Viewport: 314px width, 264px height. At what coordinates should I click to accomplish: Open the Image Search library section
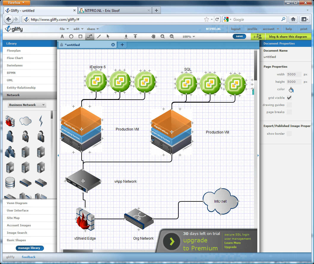[x=30, y=233]
